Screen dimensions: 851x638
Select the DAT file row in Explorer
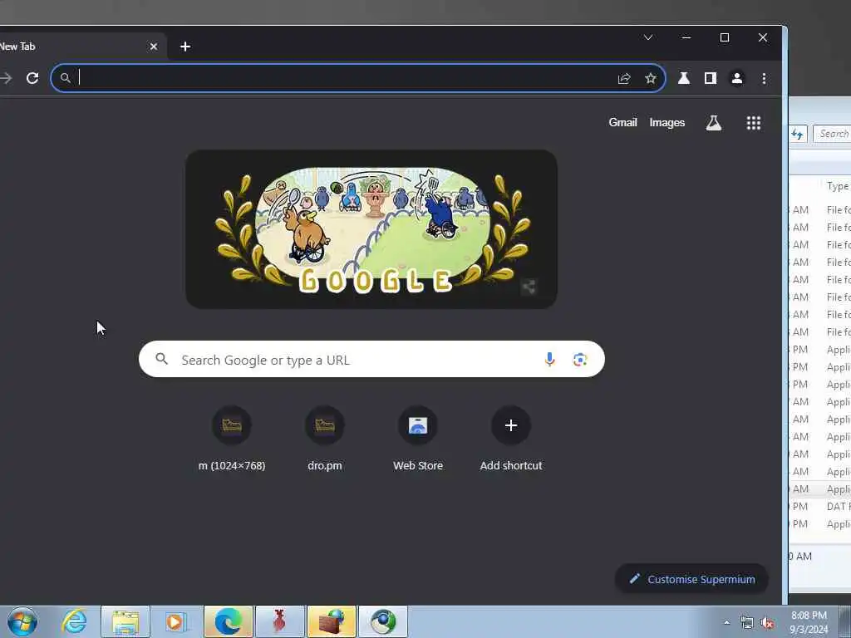[x=820, y=506]
